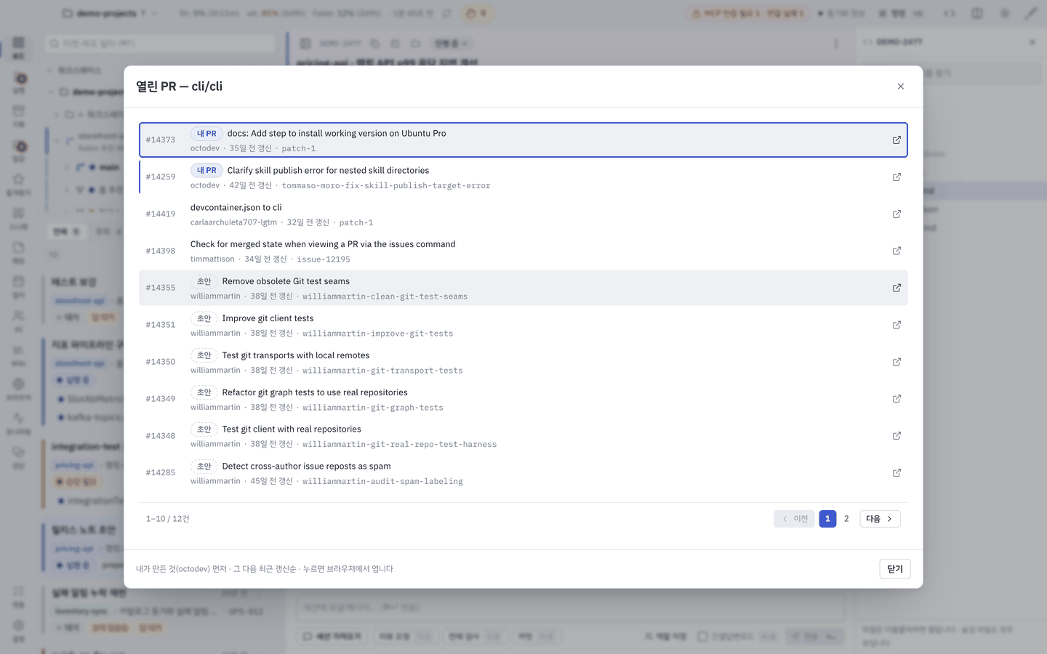This screenshot has width=1047, height=654.
Task: Dismiss the dialog with the 닫기 button
Action: (x=895, y=569)
